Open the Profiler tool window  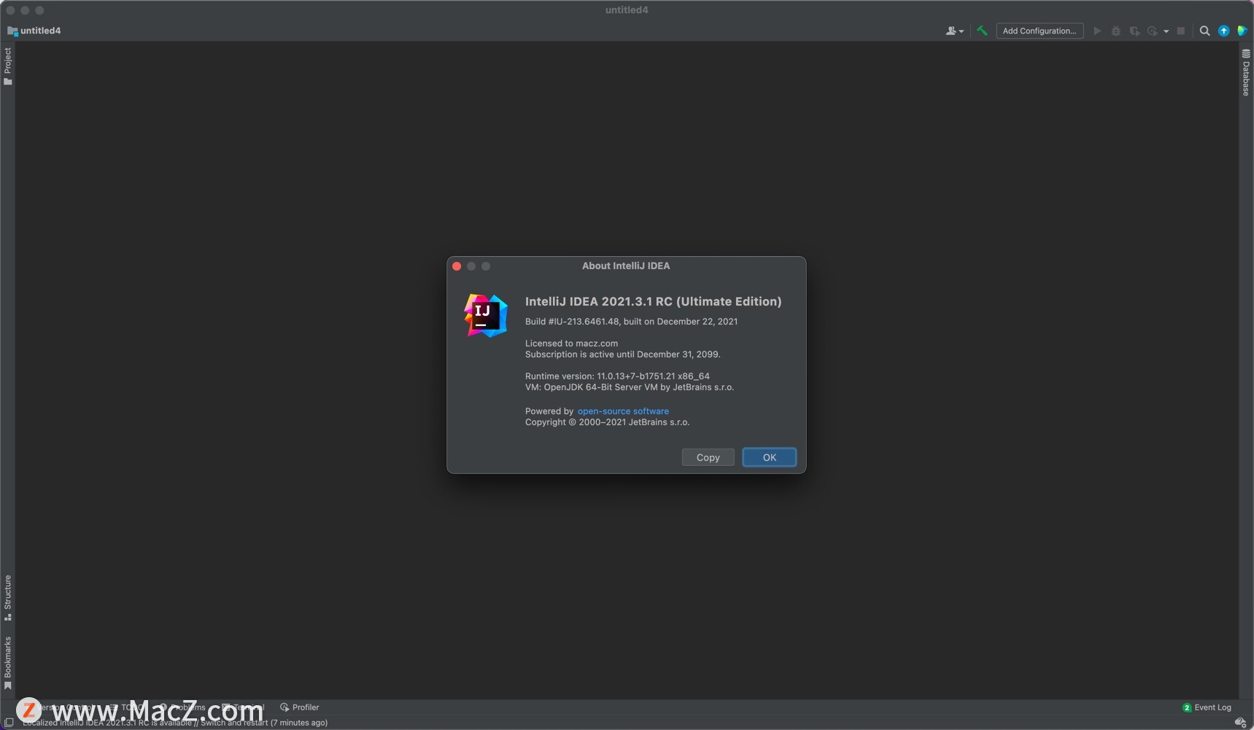click(x=300, y=707)
